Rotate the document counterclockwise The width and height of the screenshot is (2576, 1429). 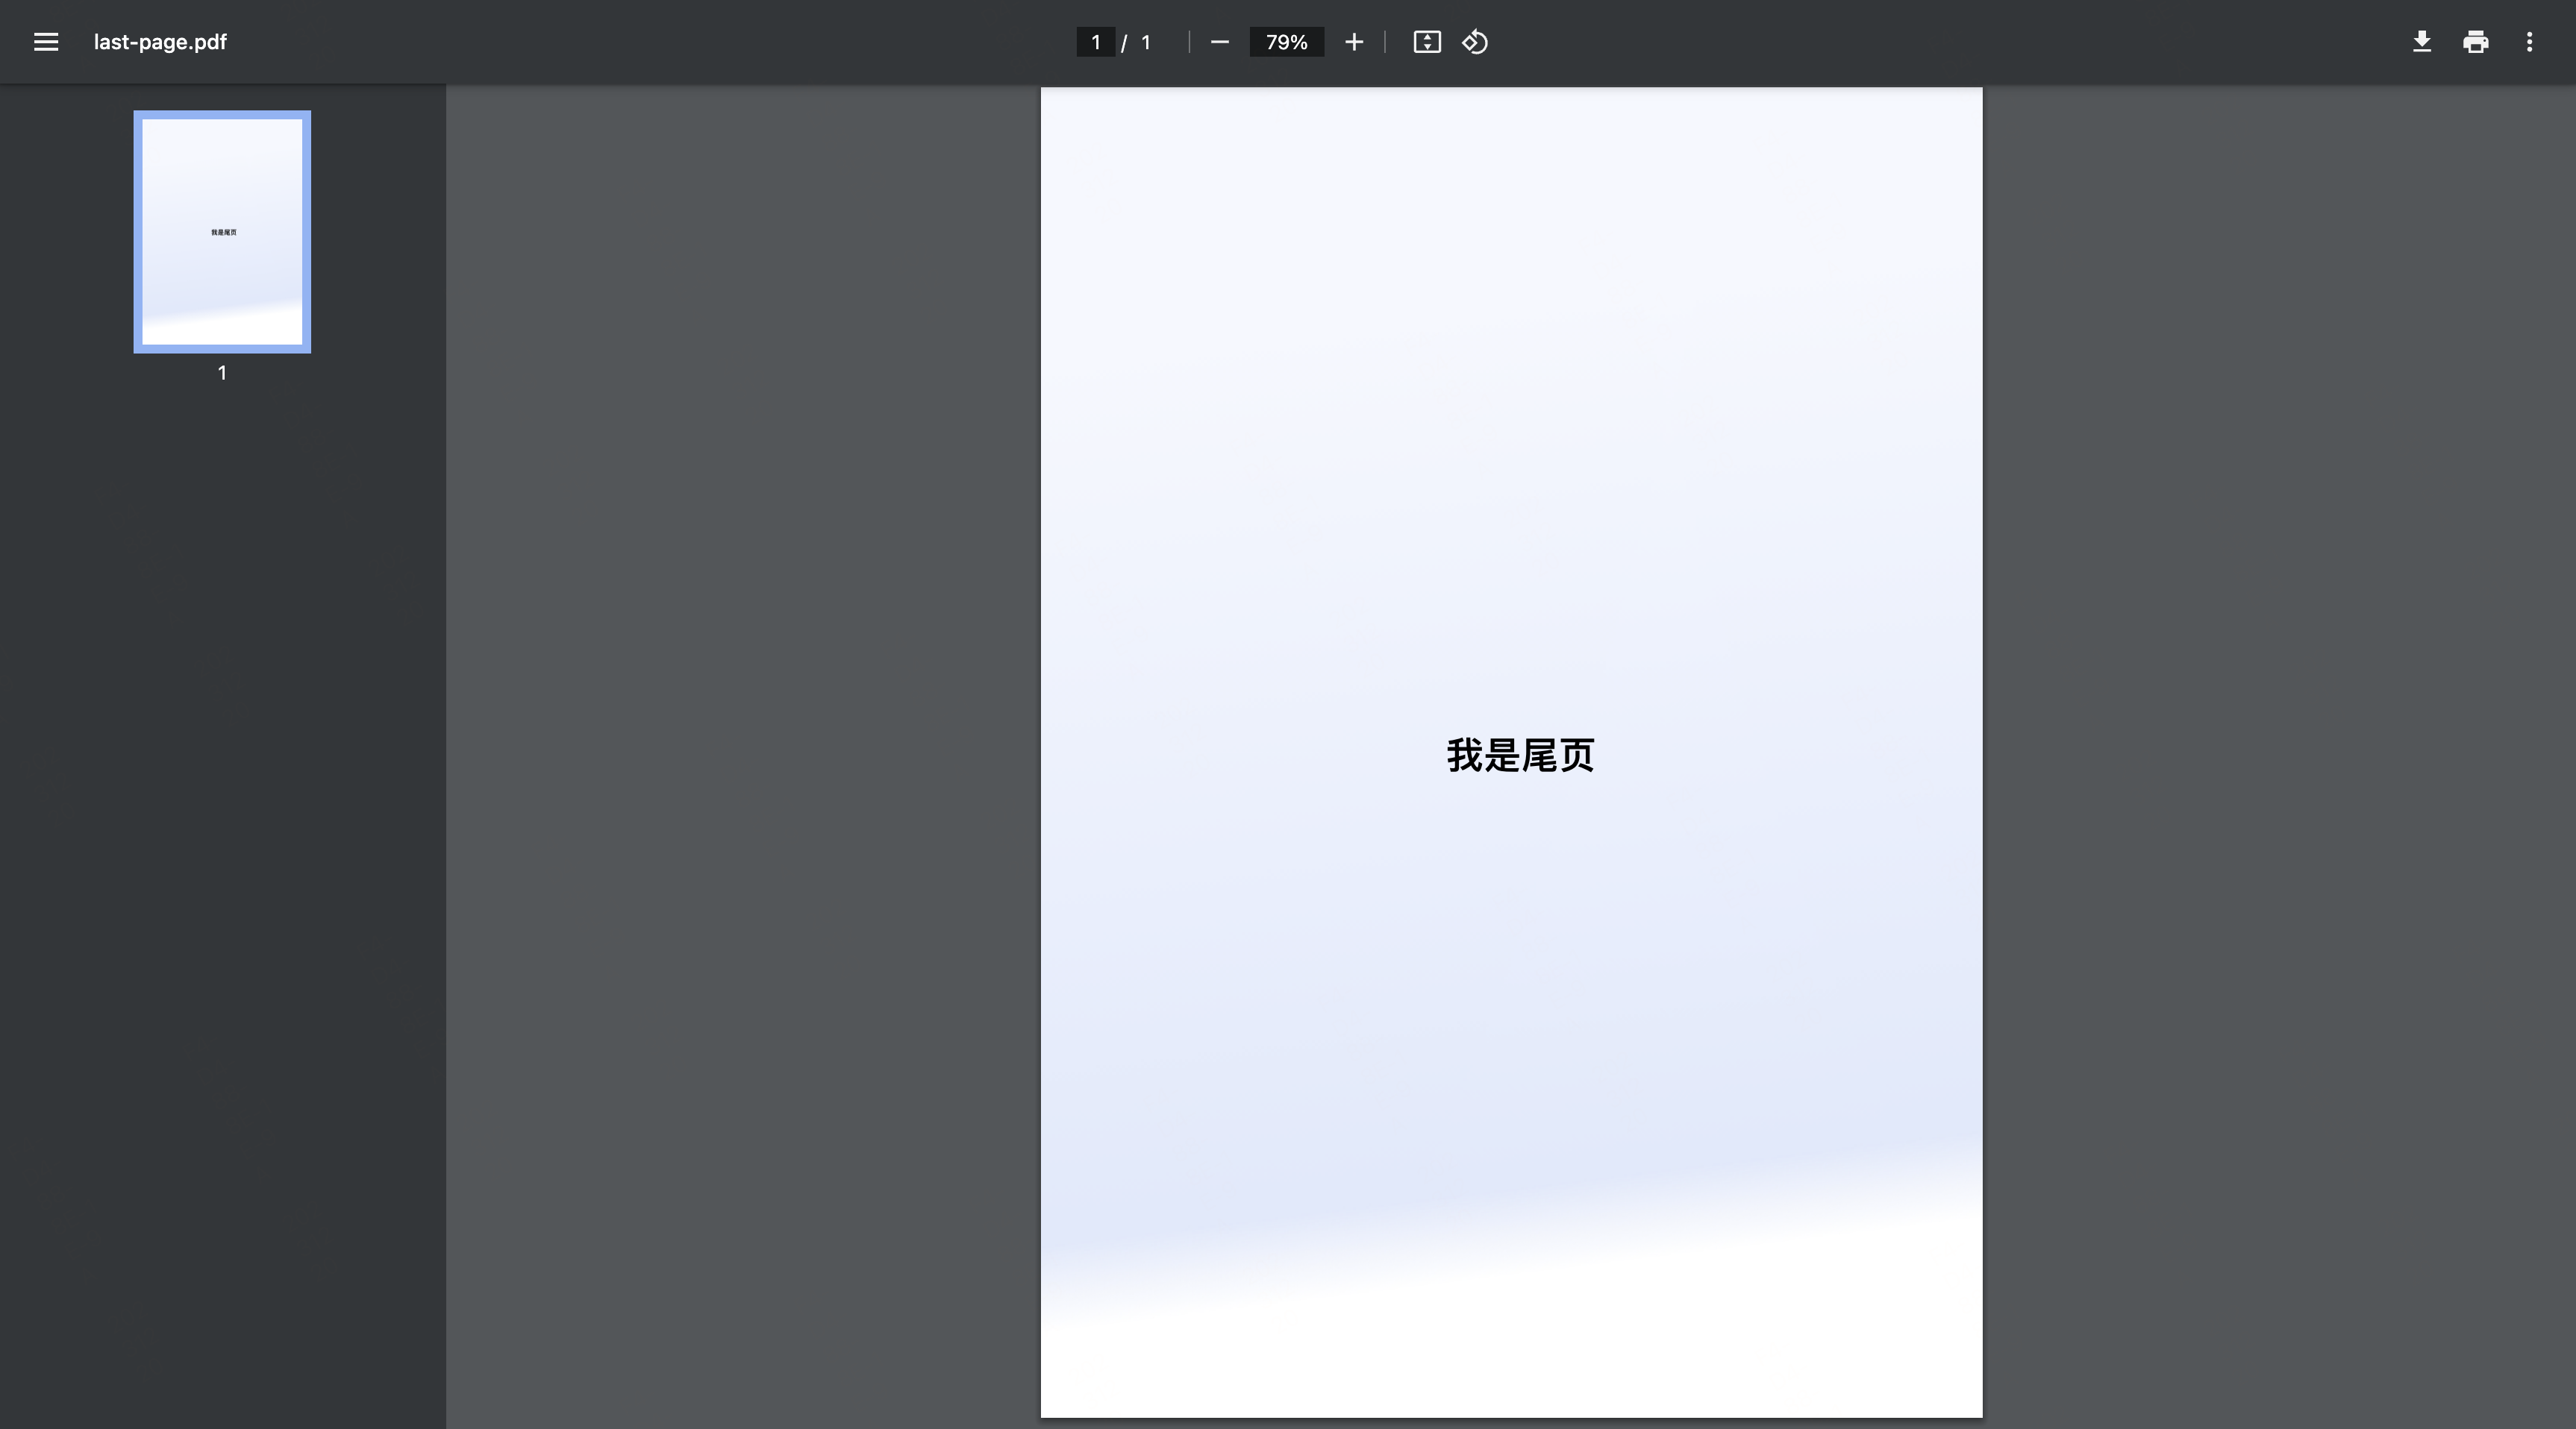(x=1475, y=42)
